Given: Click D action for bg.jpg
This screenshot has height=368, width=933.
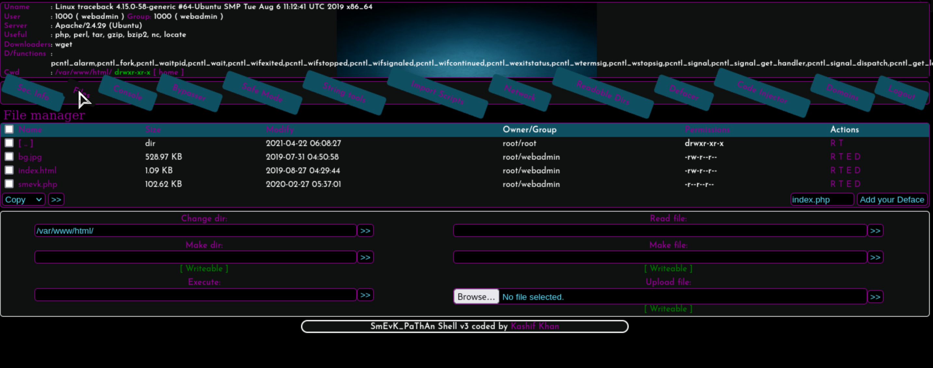Looking at the screenshot, I should coord(857,157).
